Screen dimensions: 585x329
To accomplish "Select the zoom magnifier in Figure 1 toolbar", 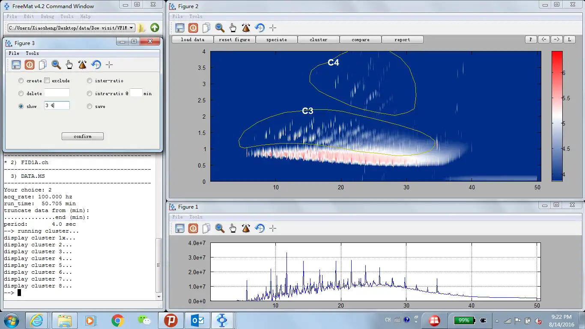I will pos(220,228).
